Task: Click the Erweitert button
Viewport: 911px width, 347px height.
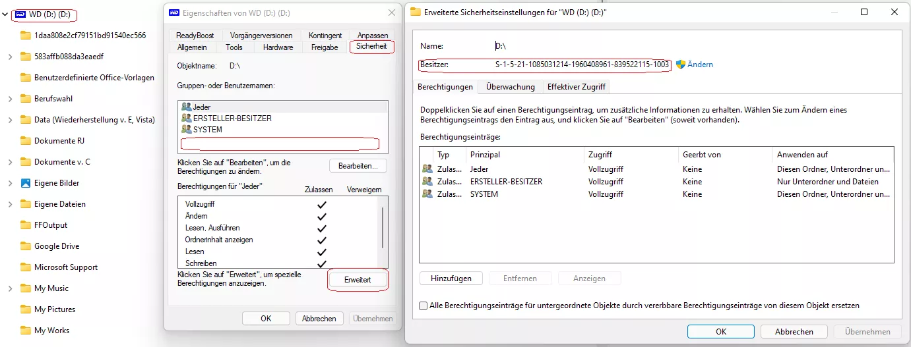Action: pos(358,280)
